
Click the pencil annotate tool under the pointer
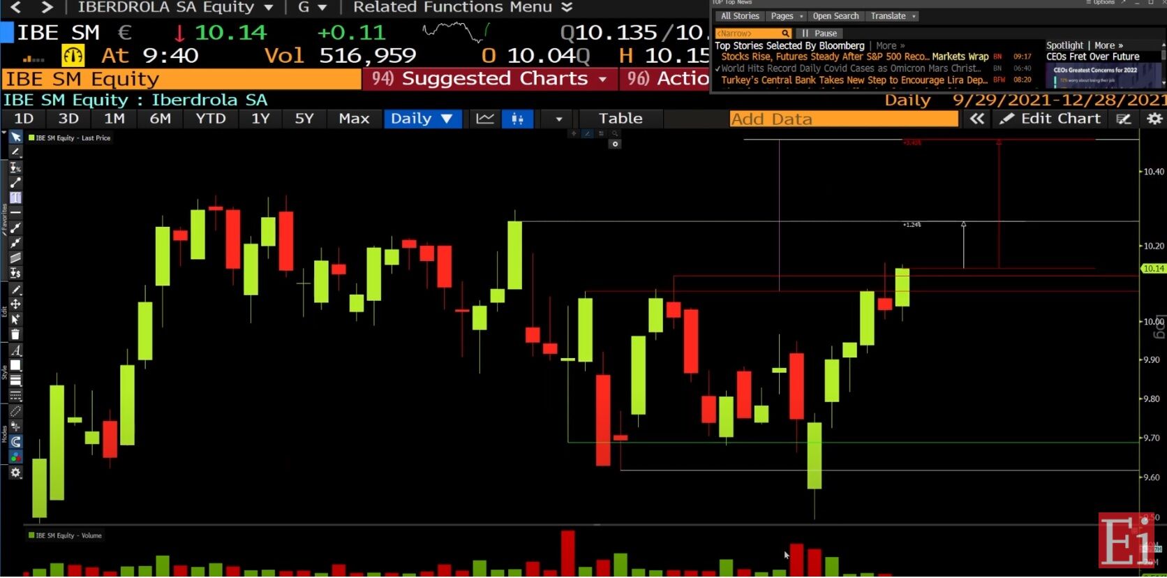pyautogui.click(x=15, y=152)
